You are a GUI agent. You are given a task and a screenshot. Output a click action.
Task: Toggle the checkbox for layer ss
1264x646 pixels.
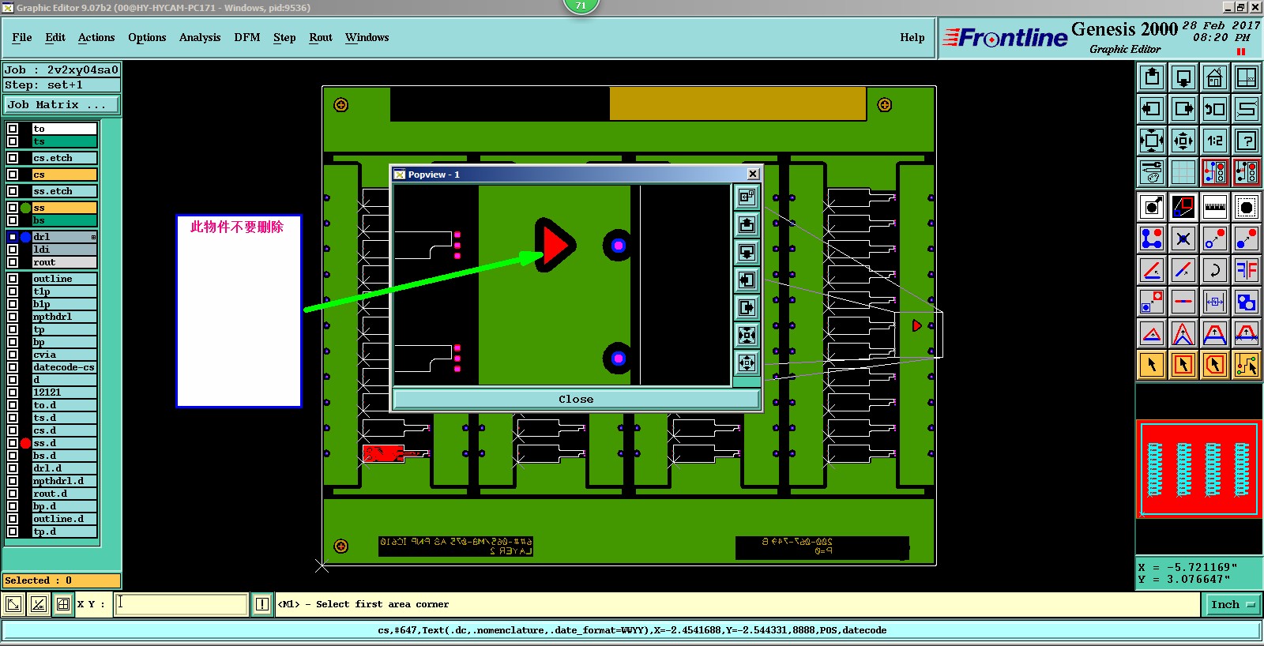[x=13, y=208]
